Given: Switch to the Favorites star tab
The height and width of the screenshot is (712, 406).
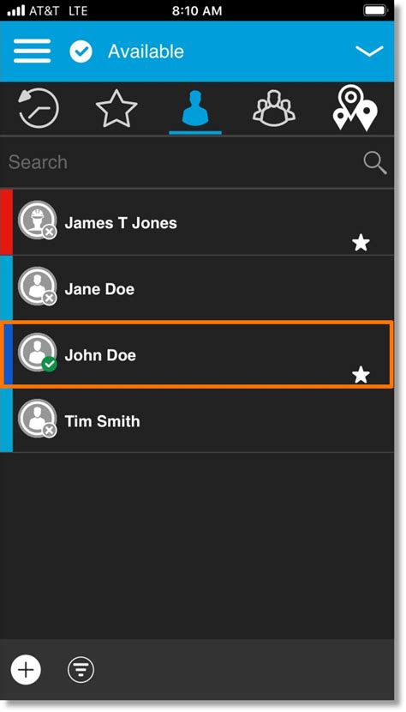Looking at the screenshot, I should [x=116, y=108].
